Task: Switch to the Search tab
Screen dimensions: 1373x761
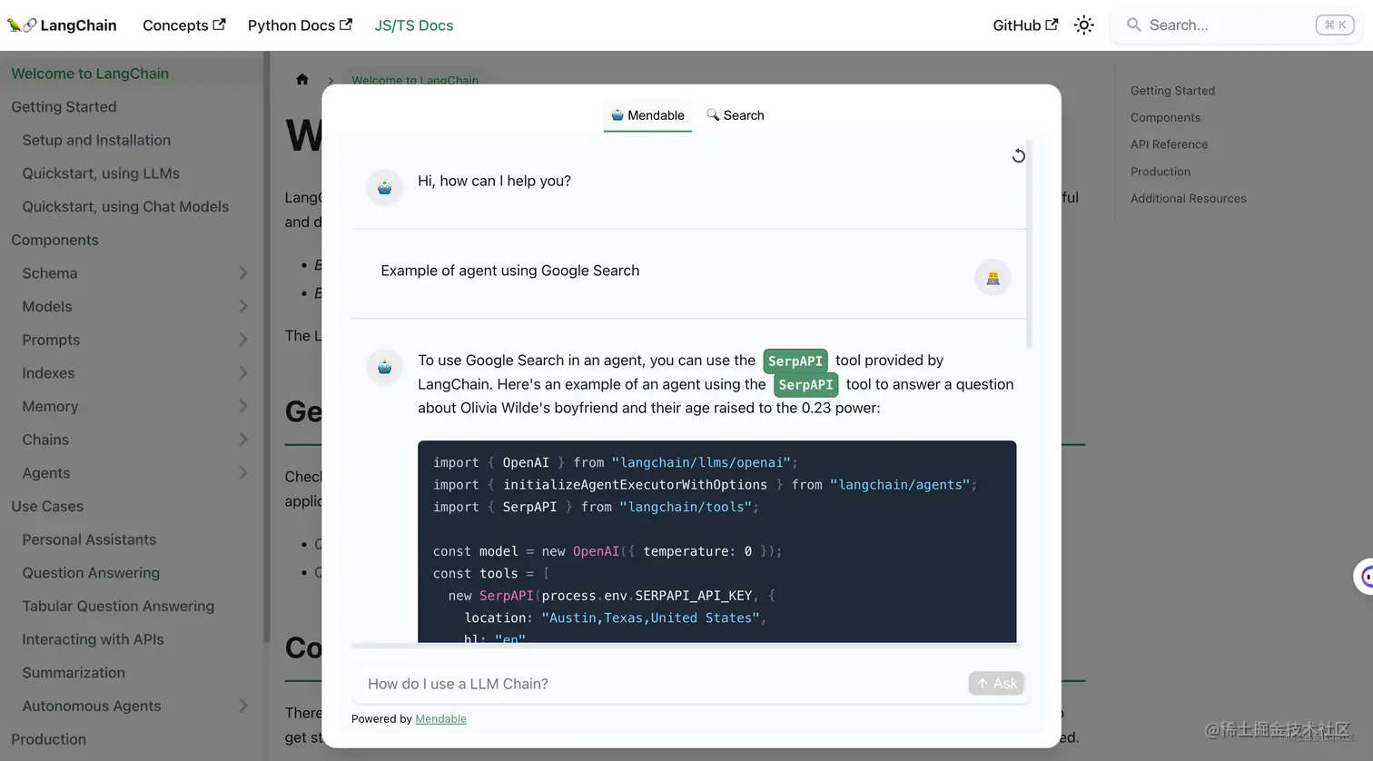Action: (x=736, y=115)
